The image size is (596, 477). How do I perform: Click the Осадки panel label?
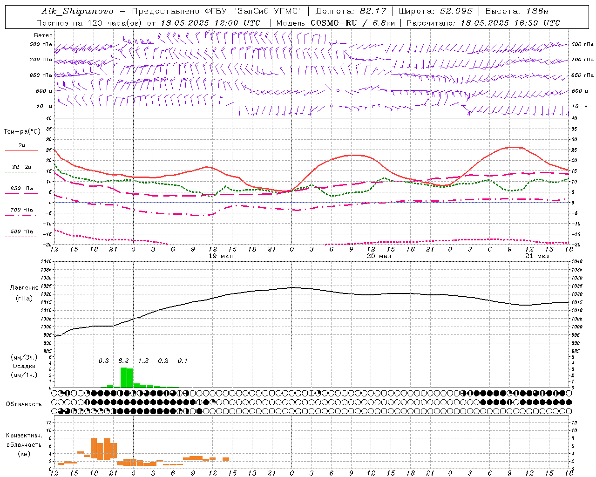[x=24, y=366]
